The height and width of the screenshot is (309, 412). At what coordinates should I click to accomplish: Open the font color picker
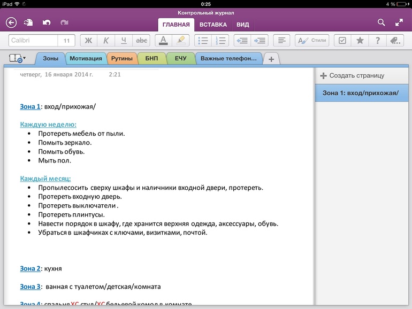click(163, 41)
